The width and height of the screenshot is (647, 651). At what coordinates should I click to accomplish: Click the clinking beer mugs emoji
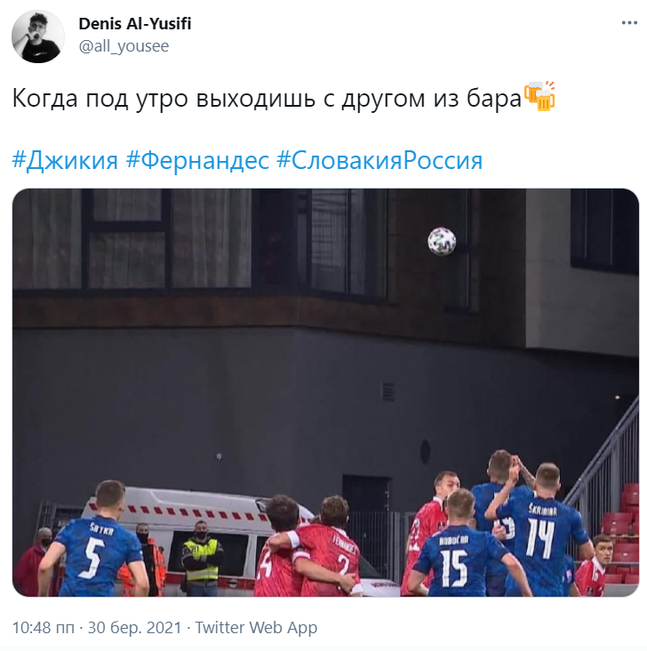pos(539,97)
